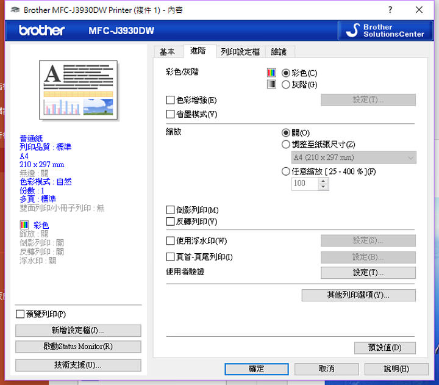This screenshot has width=439, height=385.
Task: Click MFC-J3930DW model name in header
Action: pyautogui.click(x=121, y=31)
